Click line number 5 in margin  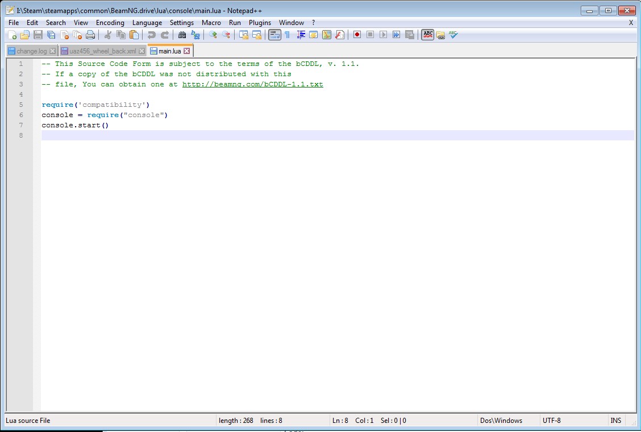point(21,105)
